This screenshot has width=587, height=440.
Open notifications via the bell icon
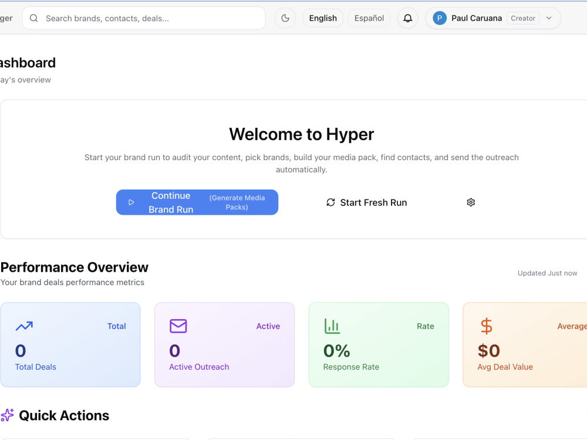tap(408, 18)
